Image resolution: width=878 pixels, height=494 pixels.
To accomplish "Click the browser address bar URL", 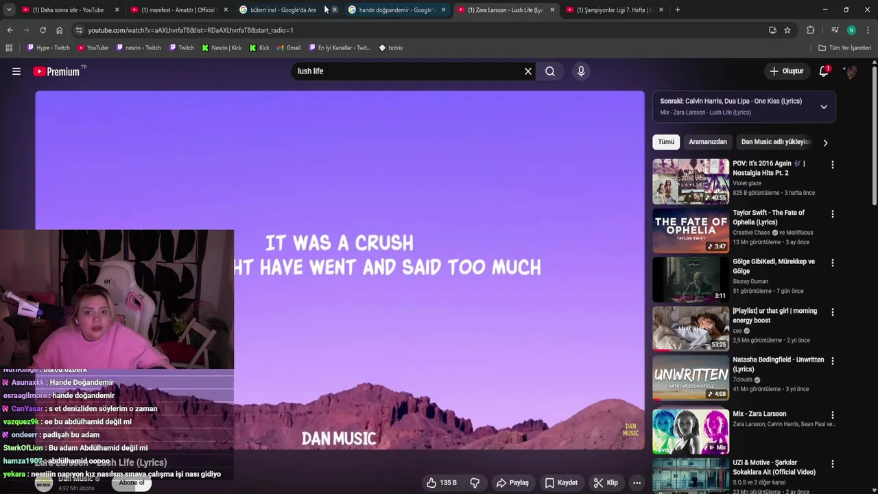I will click(190, 30).
